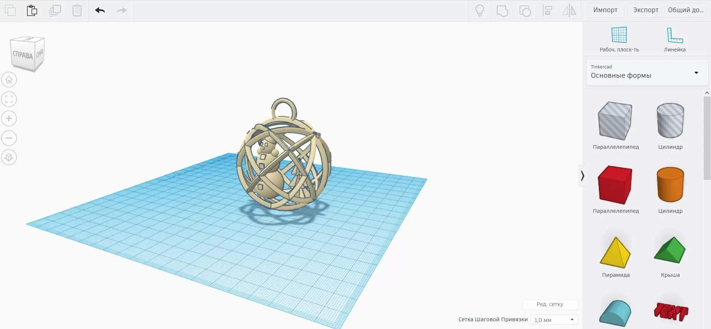This screenshot has height=329, width=711.
Task: Open the Экспорт menu
Action: [645, 10]
